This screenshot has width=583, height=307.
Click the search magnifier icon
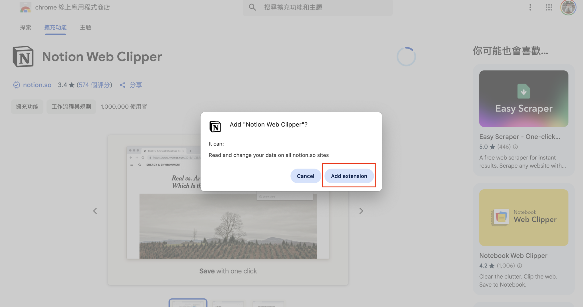(252, 7)
